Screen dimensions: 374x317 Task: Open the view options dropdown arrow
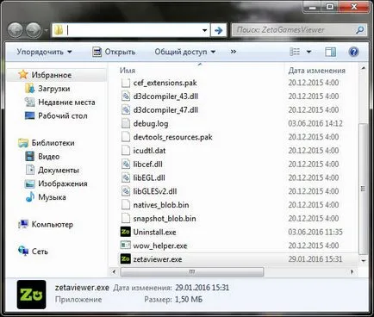coord(309,52)
